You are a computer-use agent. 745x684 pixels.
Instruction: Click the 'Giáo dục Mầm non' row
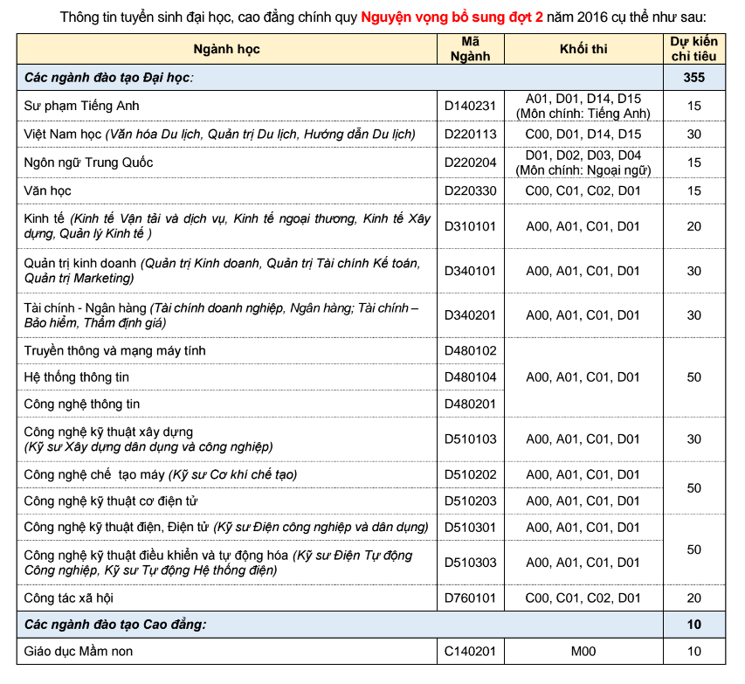(371, 651)
